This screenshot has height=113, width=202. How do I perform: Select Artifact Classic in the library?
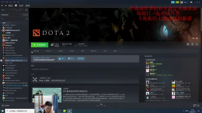coord(10,50)
